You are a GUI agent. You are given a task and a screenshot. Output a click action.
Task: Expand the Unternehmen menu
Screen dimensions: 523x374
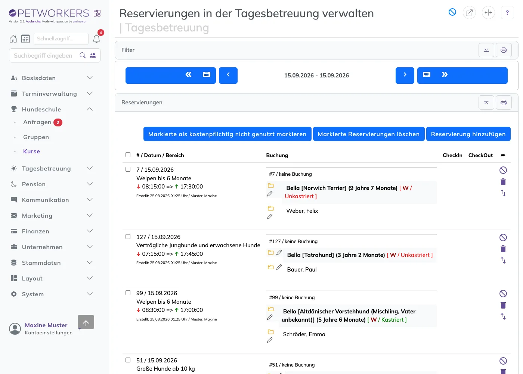52,247
